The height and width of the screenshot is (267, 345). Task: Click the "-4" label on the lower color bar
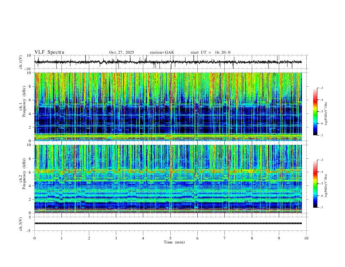(321, 172)
